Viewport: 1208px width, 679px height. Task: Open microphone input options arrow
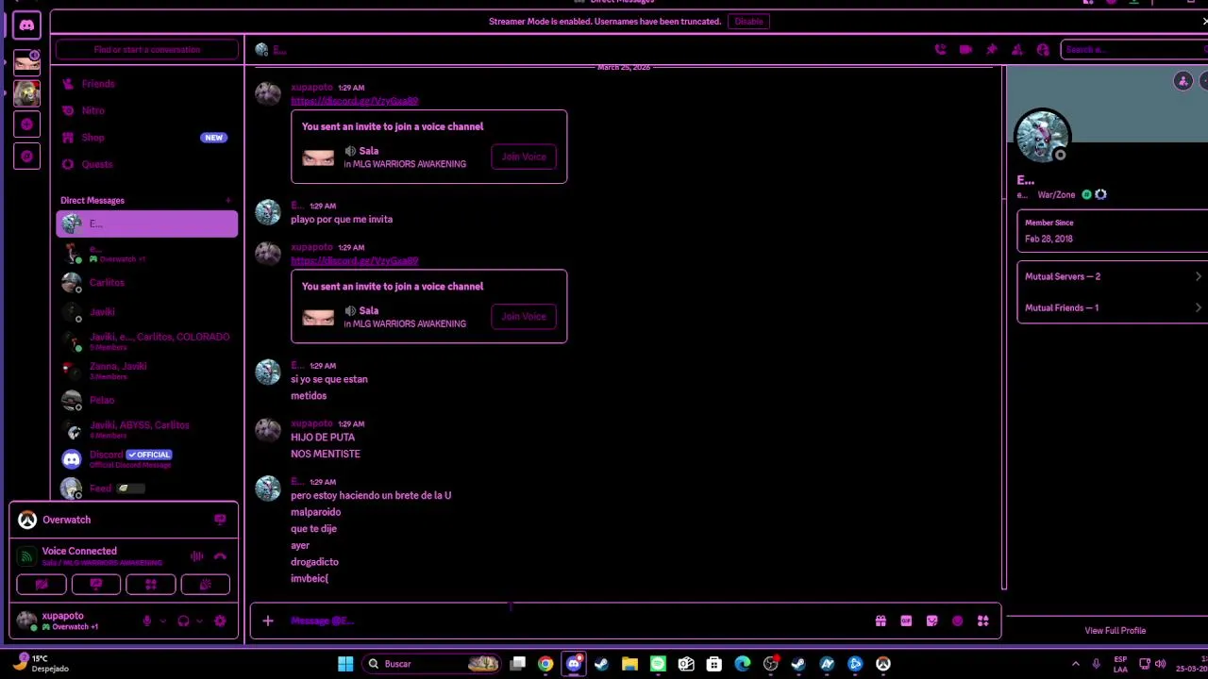pos(162,621)
